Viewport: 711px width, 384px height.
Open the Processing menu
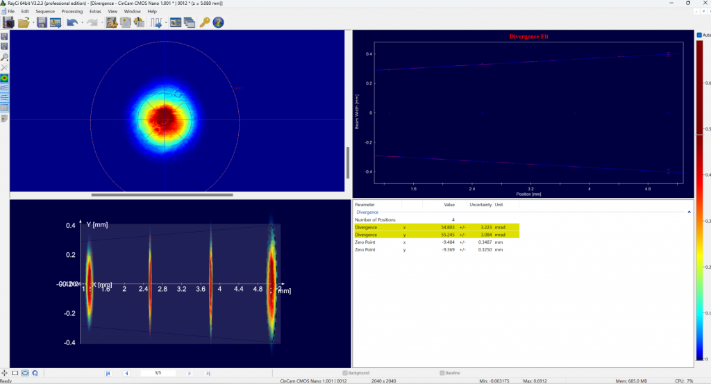(x=72, y=11)
